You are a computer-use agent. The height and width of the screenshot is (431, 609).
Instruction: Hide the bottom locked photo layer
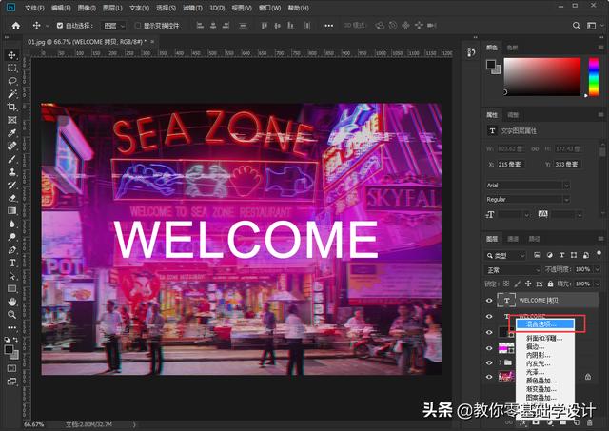coord(489,377)
